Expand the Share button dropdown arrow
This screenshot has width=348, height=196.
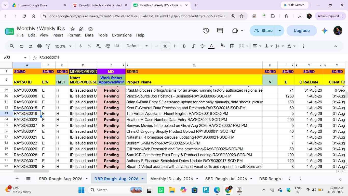[279, 31]
